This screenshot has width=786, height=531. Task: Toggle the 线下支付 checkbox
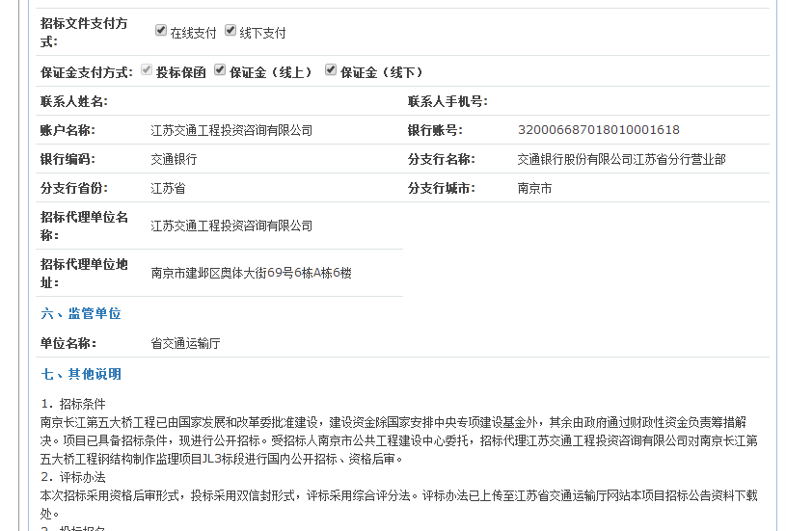click(230, 31)
